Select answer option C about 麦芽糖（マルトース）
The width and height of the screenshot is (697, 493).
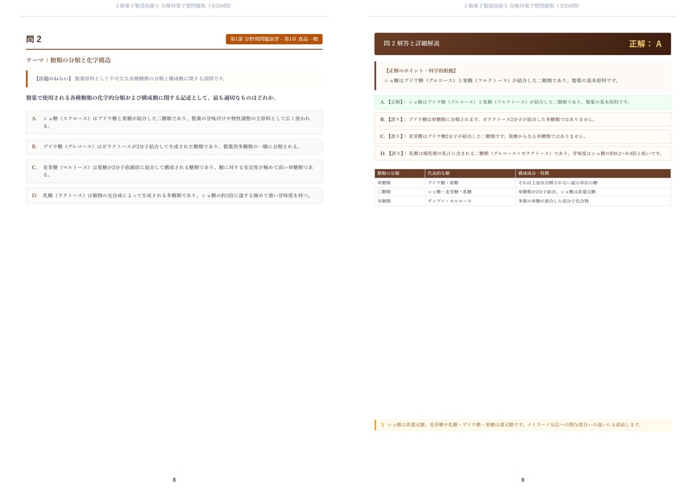pos(174,171)
